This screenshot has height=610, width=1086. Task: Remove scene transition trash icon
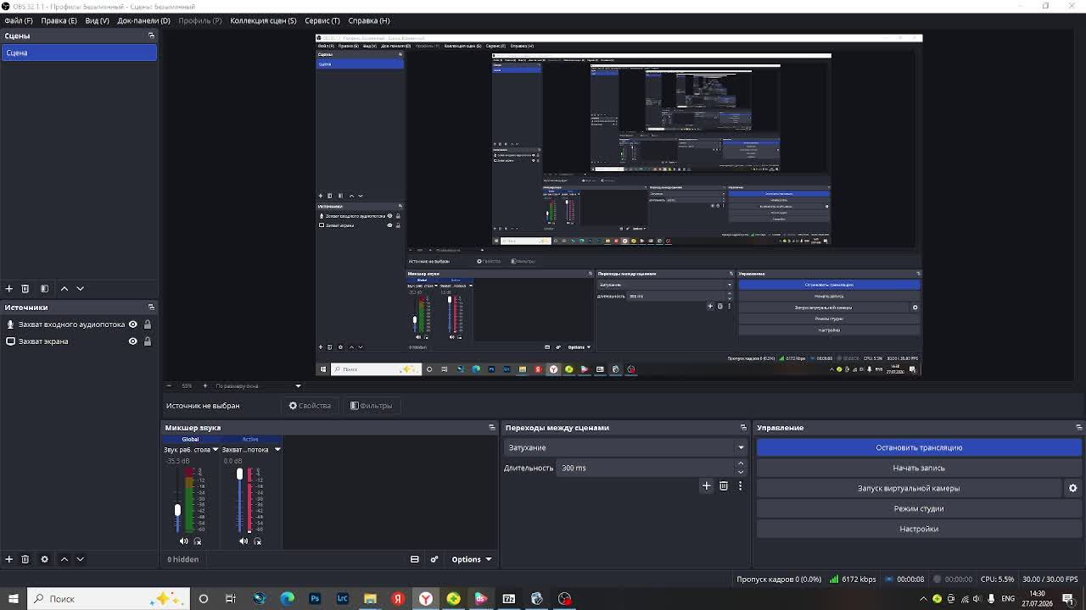tap(724, 485)
